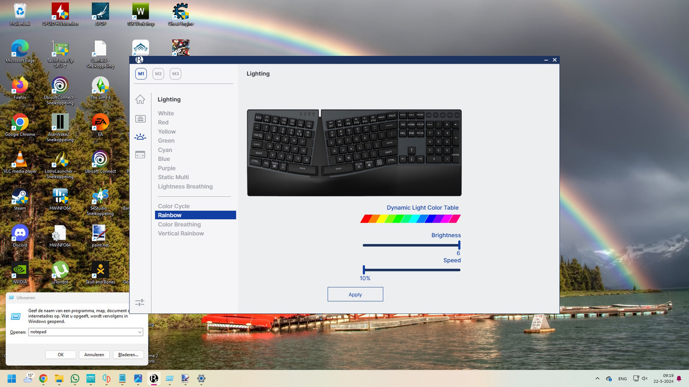The height and width of the screenshot is (387, 689).
Task: Select The Sims 4 desktop icon
Action: click(100, 88)
